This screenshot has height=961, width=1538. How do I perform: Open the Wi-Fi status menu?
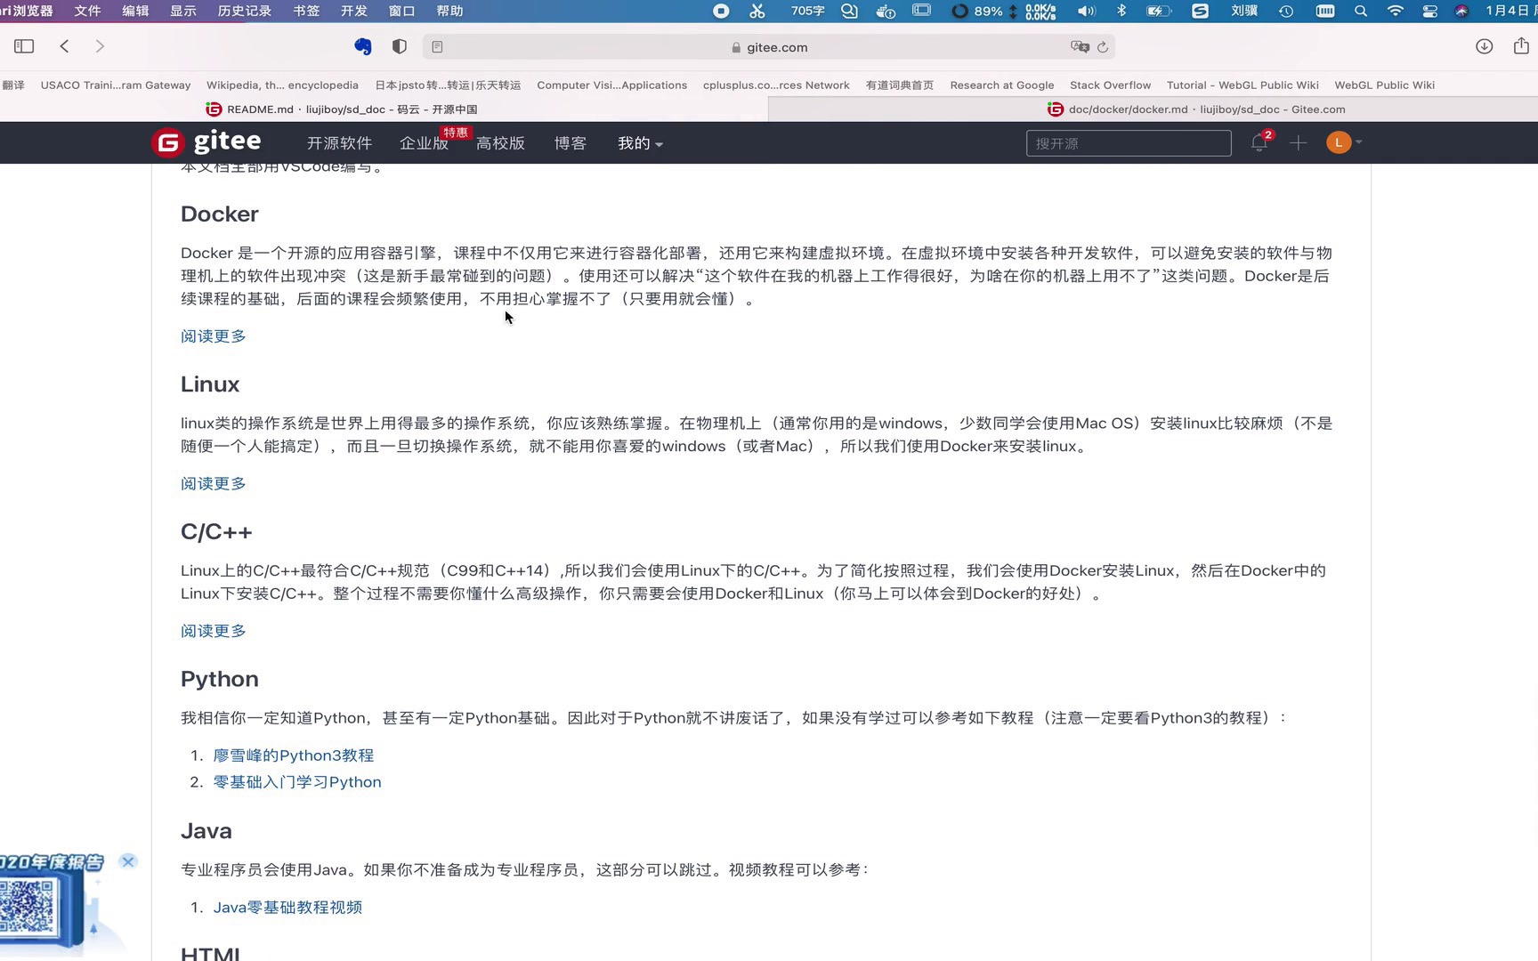[1395, 11]
